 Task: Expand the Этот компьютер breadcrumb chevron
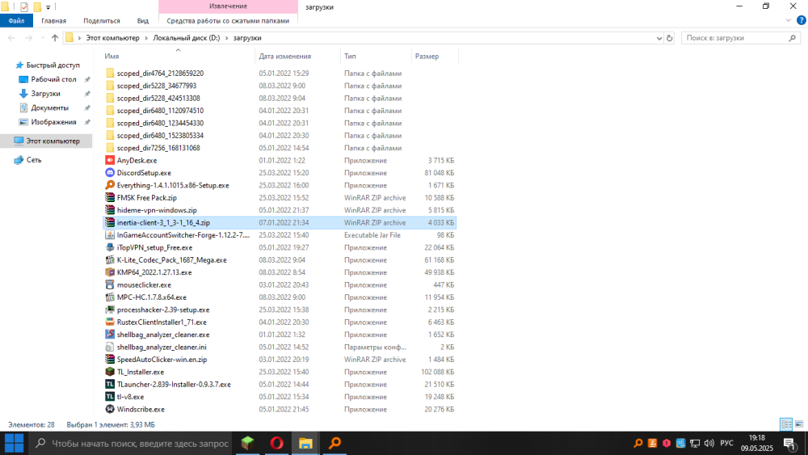(x=145, y=38)
